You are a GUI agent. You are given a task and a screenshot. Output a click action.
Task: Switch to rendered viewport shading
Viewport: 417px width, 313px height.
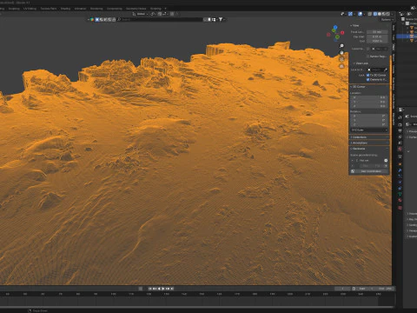388,14
